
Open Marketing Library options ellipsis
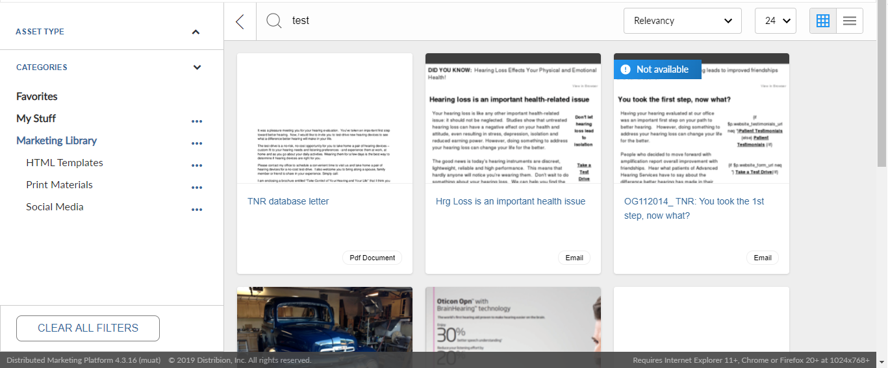coord(197,143)
